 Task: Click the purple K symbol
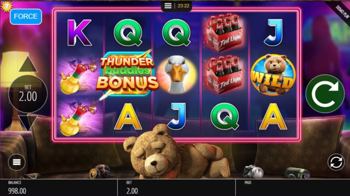pyautogui.click(x=80, y=33)
